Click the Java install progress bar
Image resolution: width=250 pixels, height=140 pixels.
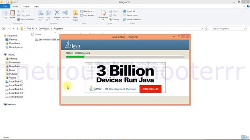coord(125,56)
